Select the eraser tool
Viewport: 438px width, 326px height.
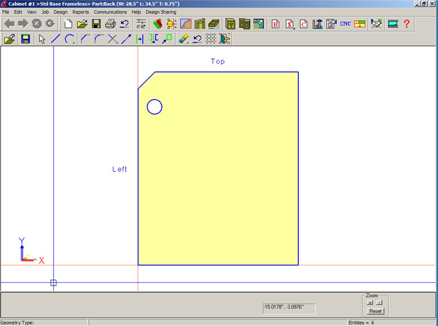pos(183,39)
